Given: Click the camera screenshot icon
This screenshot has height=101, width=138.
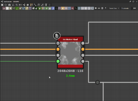Looking at the screenshot, I should (x=9, y=5).
